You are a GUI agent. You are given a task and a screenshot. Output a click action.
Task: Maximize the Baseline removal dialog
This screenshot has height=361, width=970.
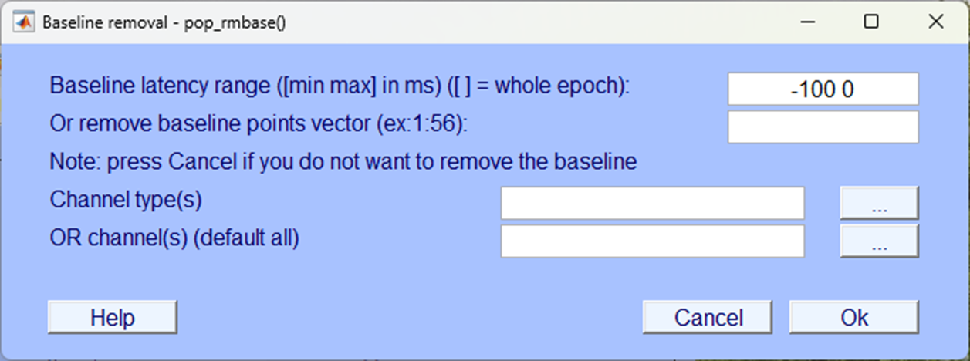tap(871, 22)
